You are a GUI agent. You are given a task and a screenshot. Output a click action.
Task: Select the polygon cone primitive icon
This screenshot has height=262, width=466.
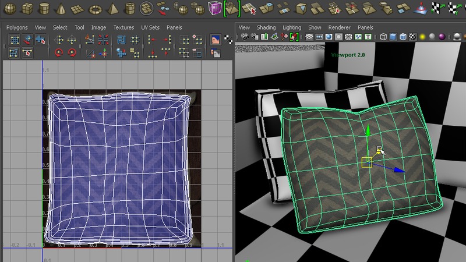(x=61, y=9)
